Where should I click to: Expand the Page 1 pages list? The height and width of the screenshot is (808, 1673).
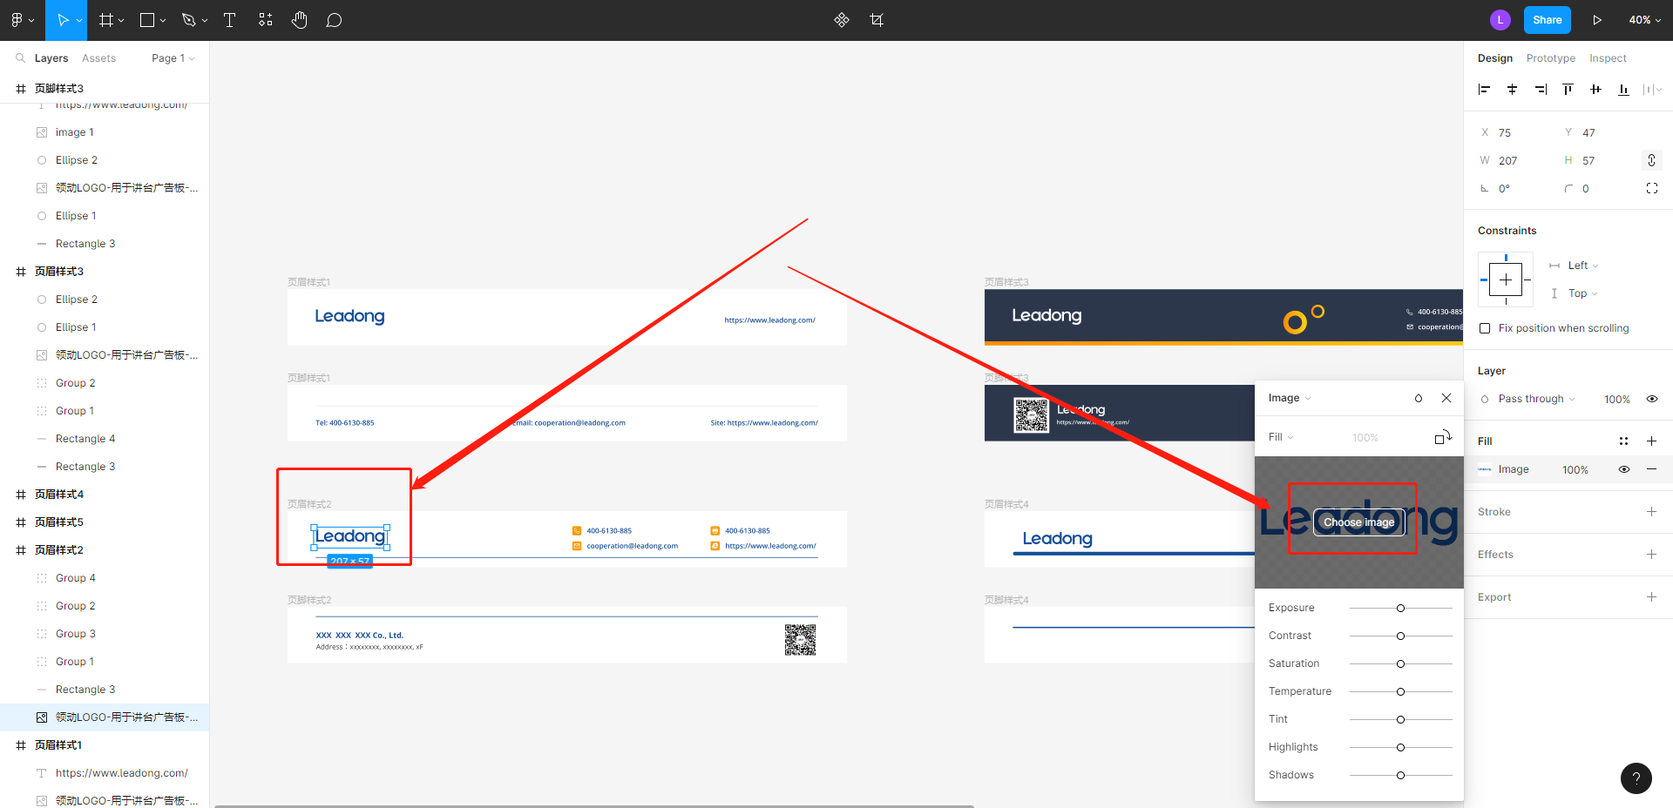(173, 58)
